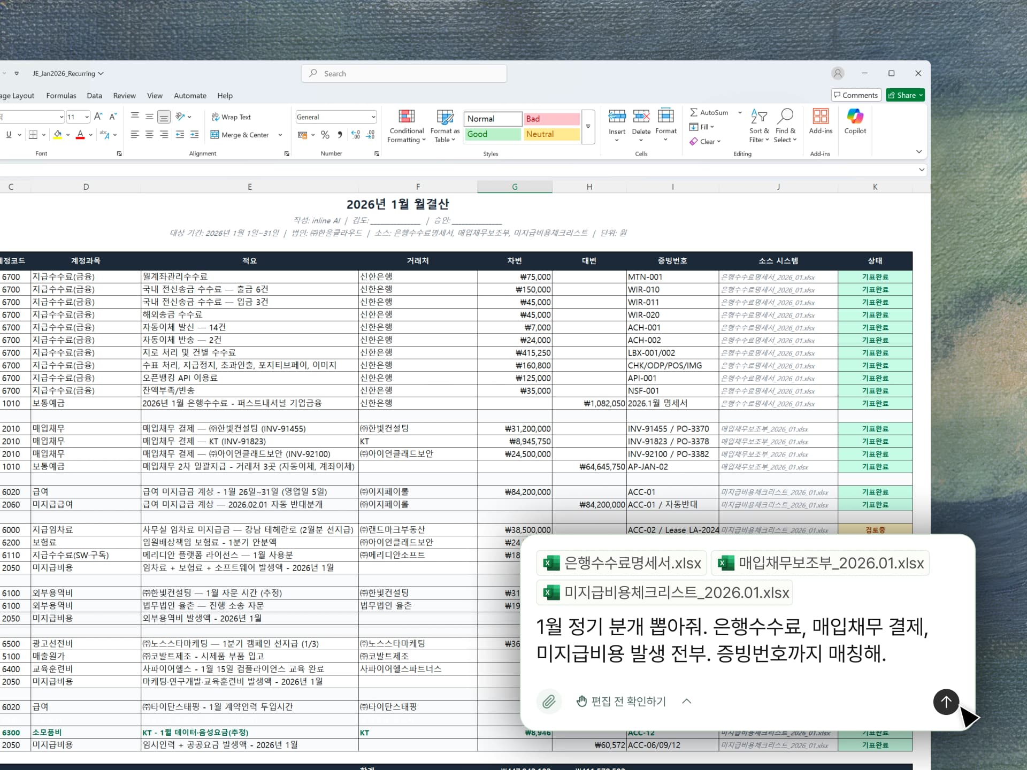Click the Insert cells icon
1027x770 pixels.
click(x=616, y=117)
